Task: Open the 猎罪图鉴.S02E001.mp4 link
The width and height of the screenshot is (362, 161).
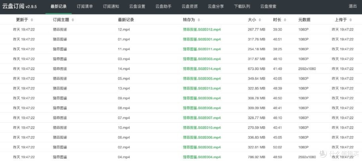Action: tap(202, 39)
